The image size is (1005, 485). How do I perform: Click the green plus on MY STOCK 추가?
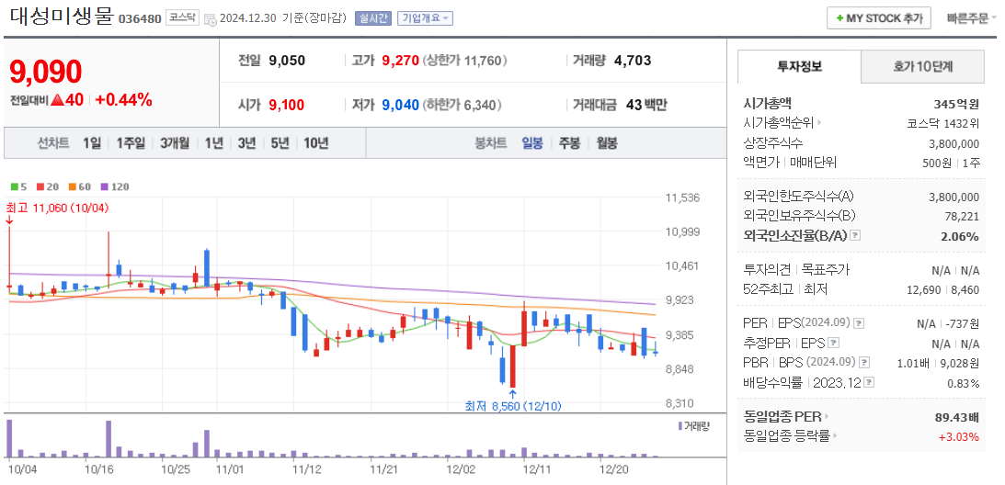pos(839,18)
